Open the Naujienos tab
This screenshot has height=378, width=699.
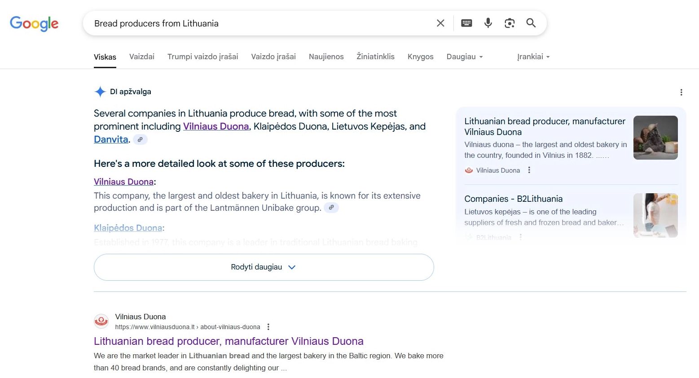coord(326,56)
